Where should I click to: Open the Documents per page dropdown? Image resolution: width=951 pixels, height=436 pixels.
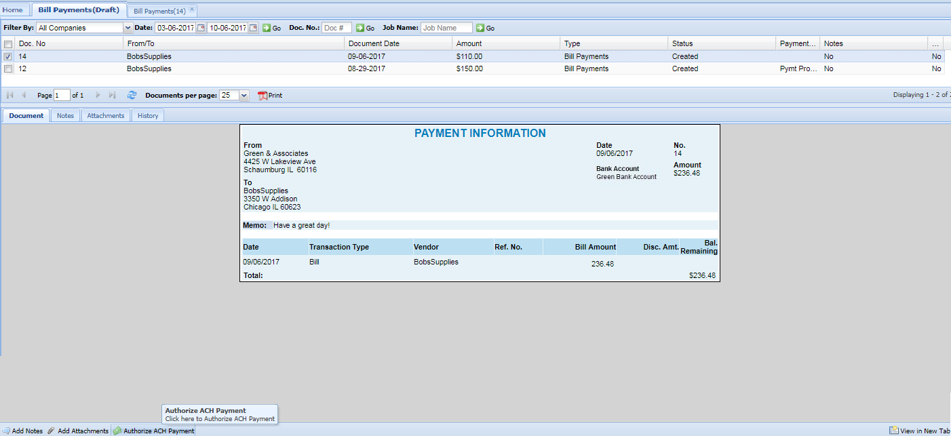tap(244, 96)
